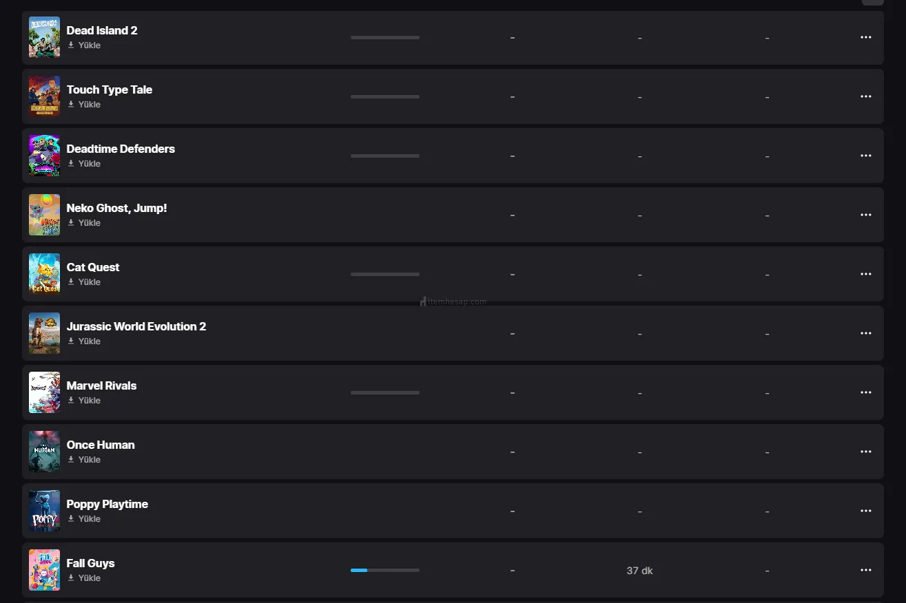Click the Once Human cover art
Viewport: 906px width, 603px height.
[x=44, y=452]
